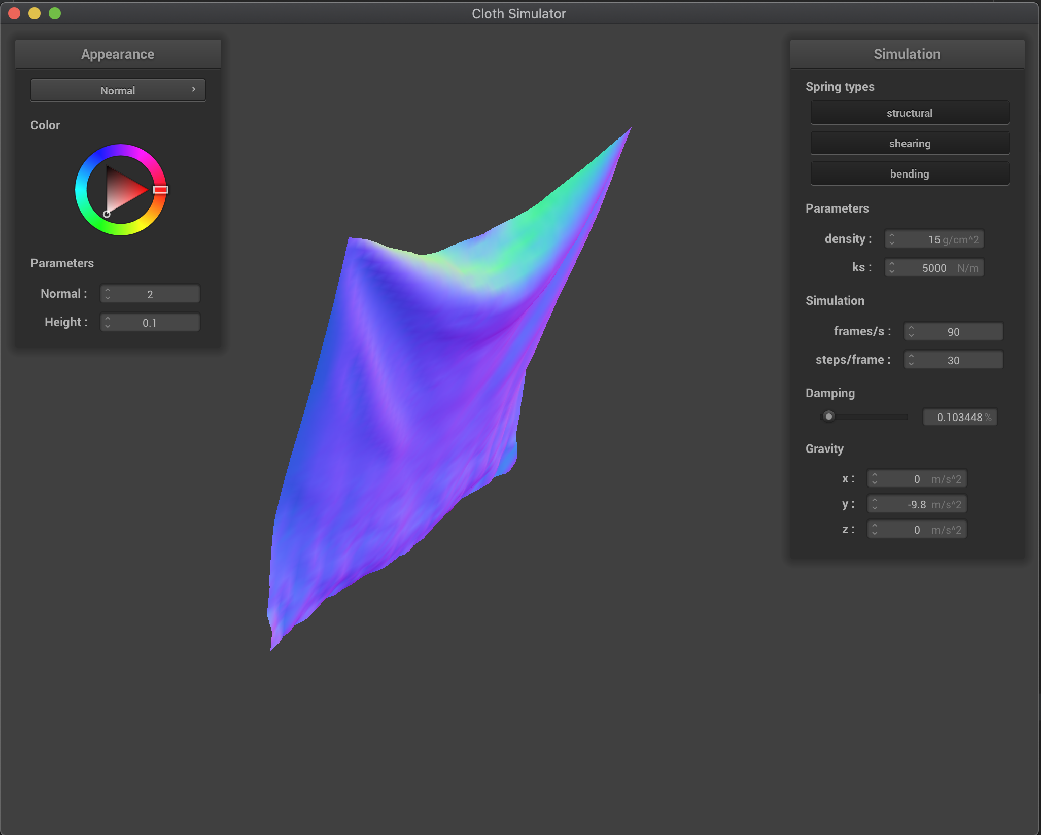
Task: Click the density stepper arrows
Action: (x=892, y=239)
